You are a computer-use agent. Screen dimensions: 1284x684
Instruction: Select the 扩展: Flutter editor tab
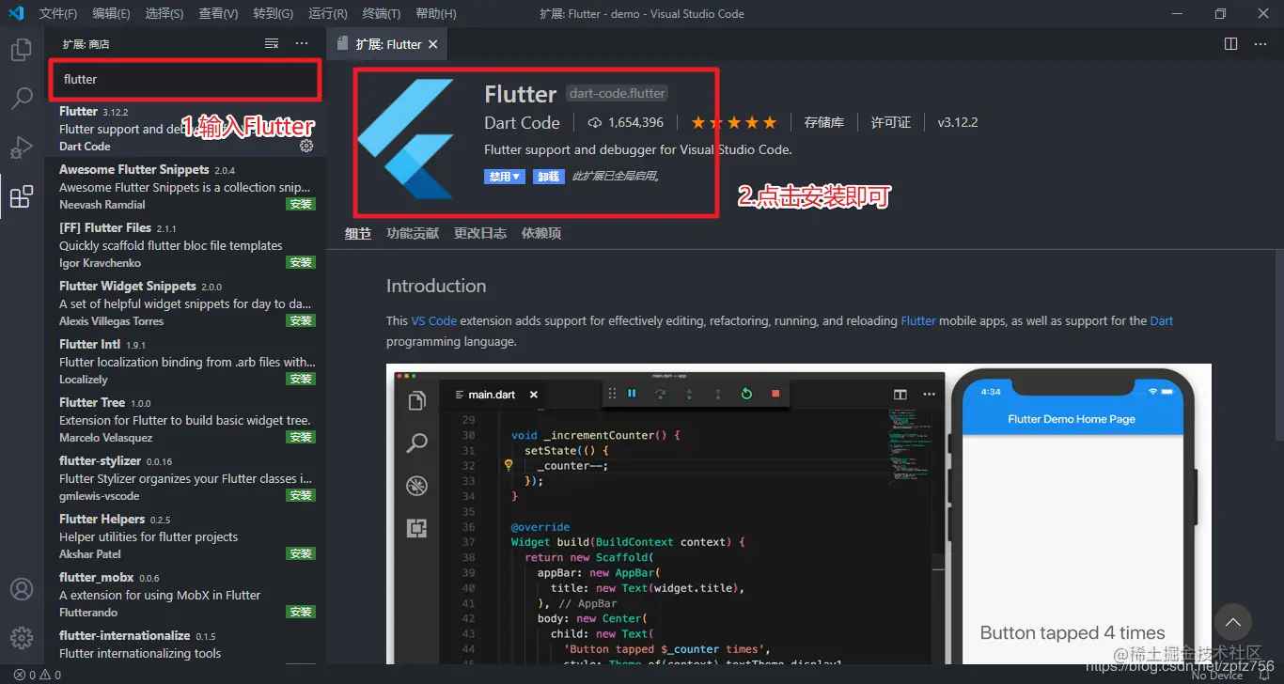(x=388, y=44)
